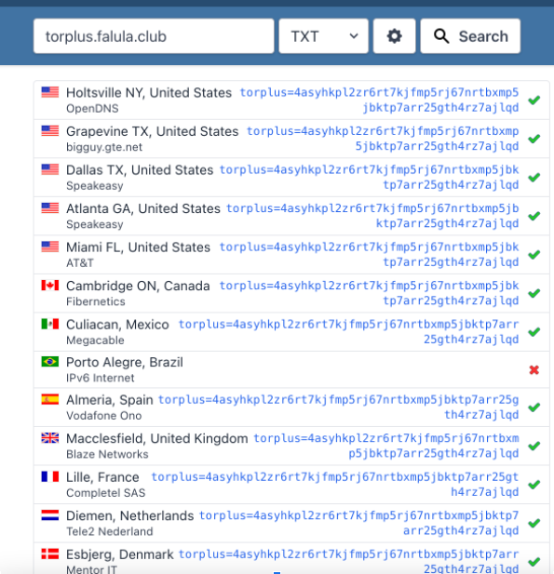
Task: Click green checkmark for Macclesfield
Action: point(534,446)
